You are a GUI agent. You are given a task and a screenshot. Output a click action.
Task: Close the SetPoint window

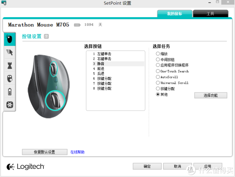(228, 2)
